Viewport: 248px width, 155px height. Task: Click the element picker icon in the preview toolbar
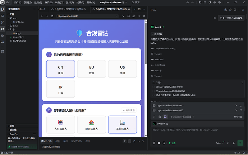pyautogui.click(x=123, y=16)
